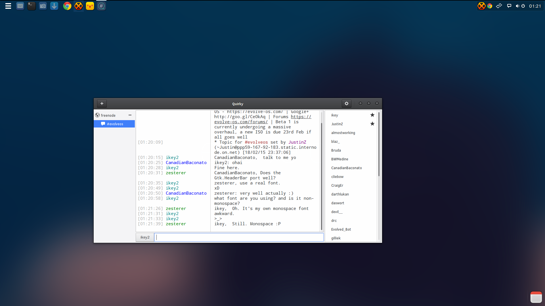
Task: Select user CanadianBaconato in nick list
Action: click(x=351, y=168)
